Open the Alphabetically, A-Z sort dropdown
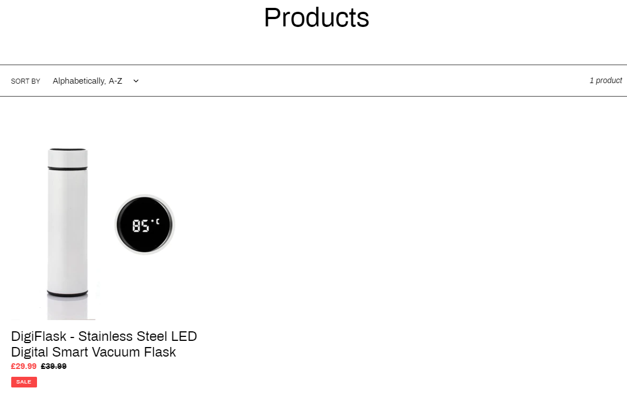 [x=95, y=81]
